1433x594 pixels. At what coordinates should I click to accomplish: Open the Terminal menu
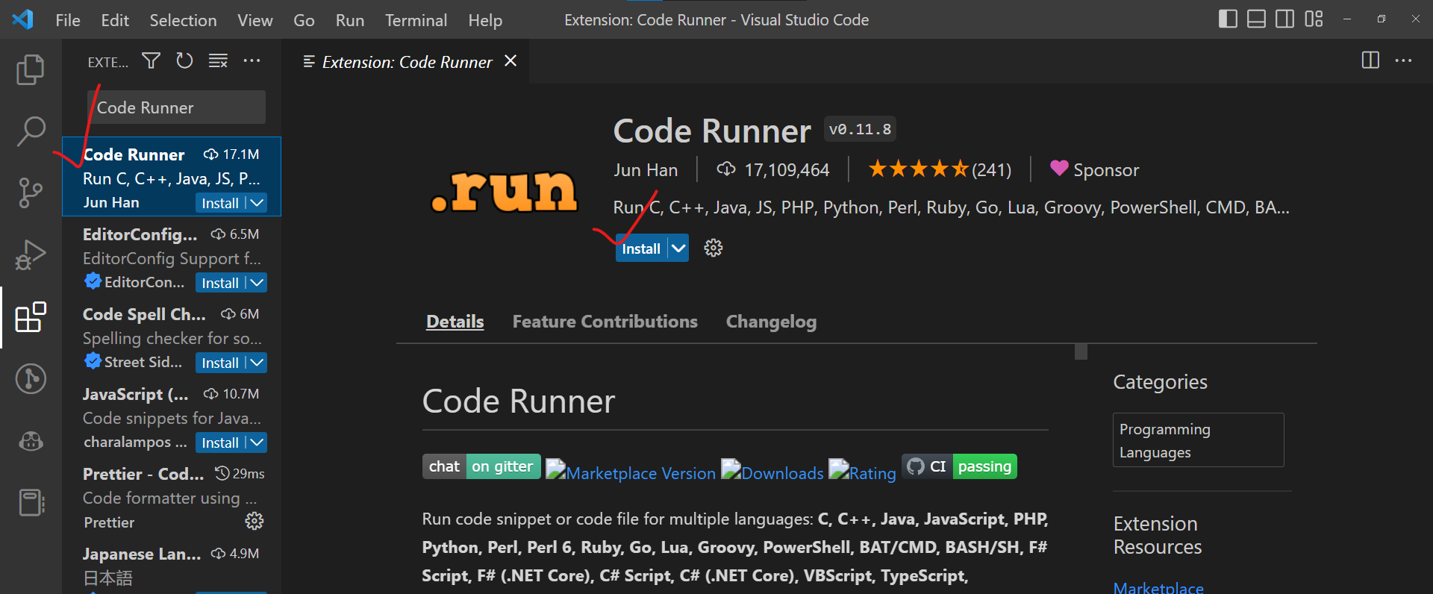click(416, 20)
